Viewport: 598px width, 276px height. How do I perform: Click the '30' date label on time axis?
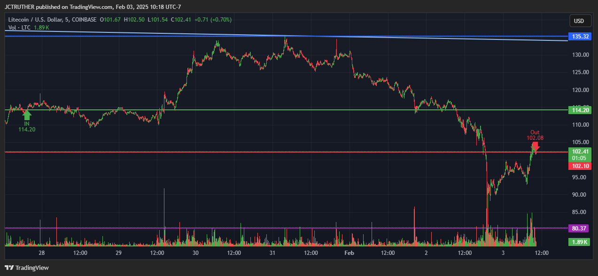tap(195, 253)
